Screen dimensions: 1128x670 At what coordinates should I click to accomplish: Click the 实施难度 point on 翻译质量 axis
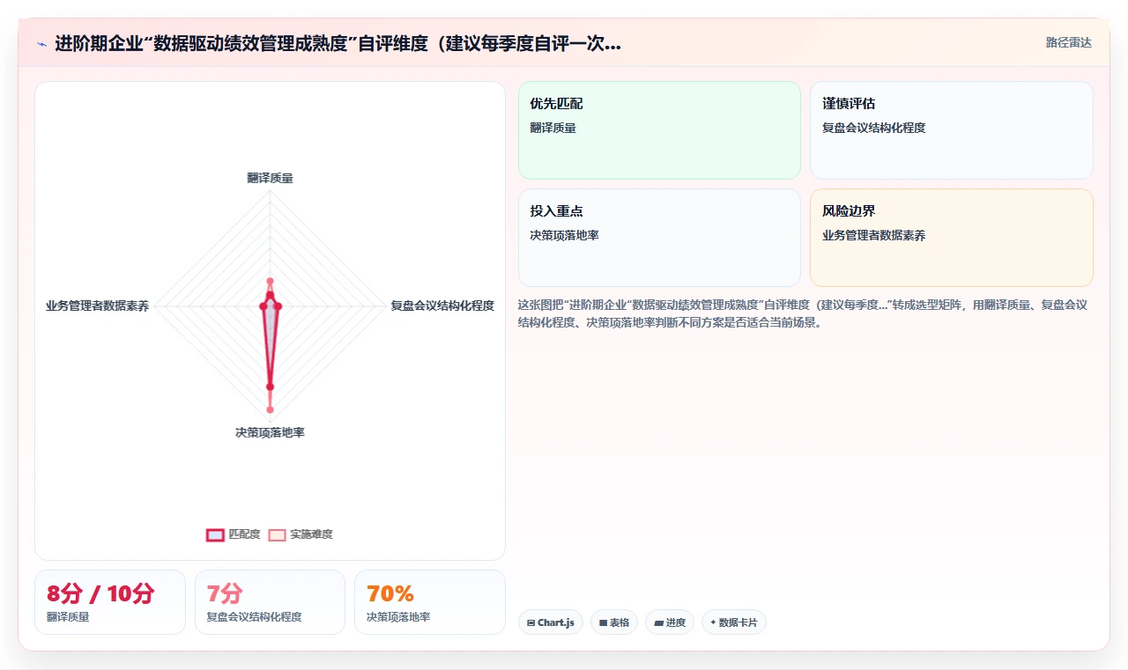[x=270, y=281]
